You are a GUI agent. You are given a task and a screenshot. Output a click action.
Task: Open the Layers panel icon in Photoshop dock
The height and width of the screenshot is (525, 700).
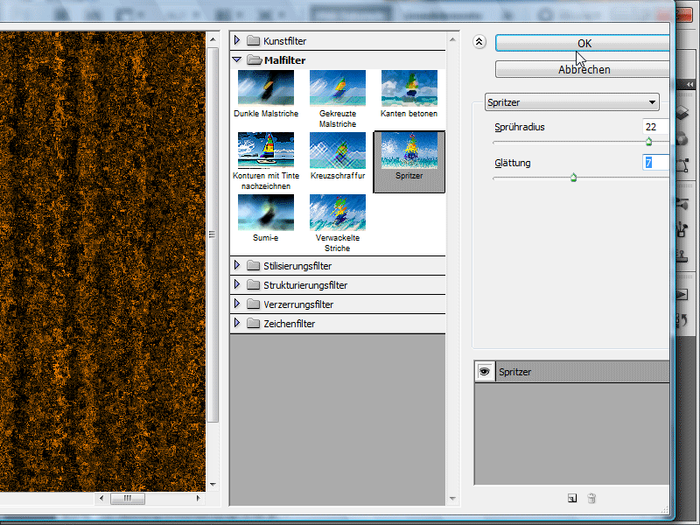[682, 113]
